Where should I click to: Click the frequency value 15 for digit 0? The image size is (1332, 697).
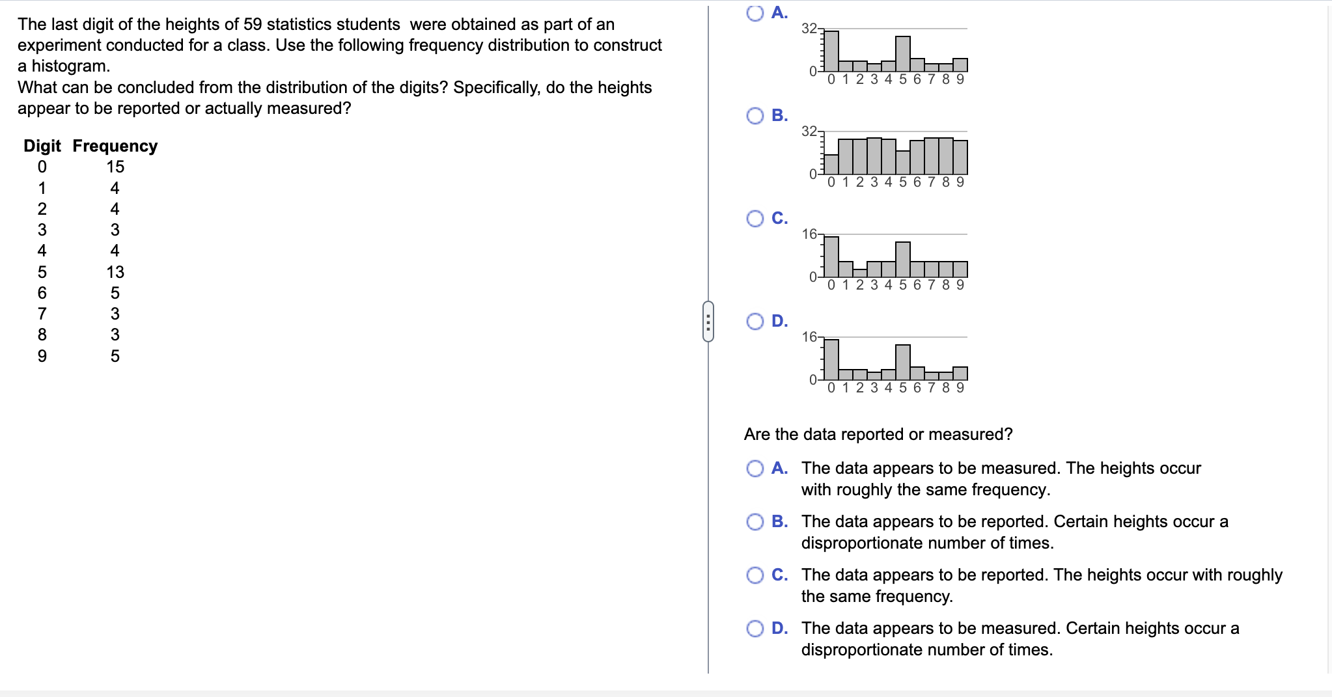click(115, 167)
